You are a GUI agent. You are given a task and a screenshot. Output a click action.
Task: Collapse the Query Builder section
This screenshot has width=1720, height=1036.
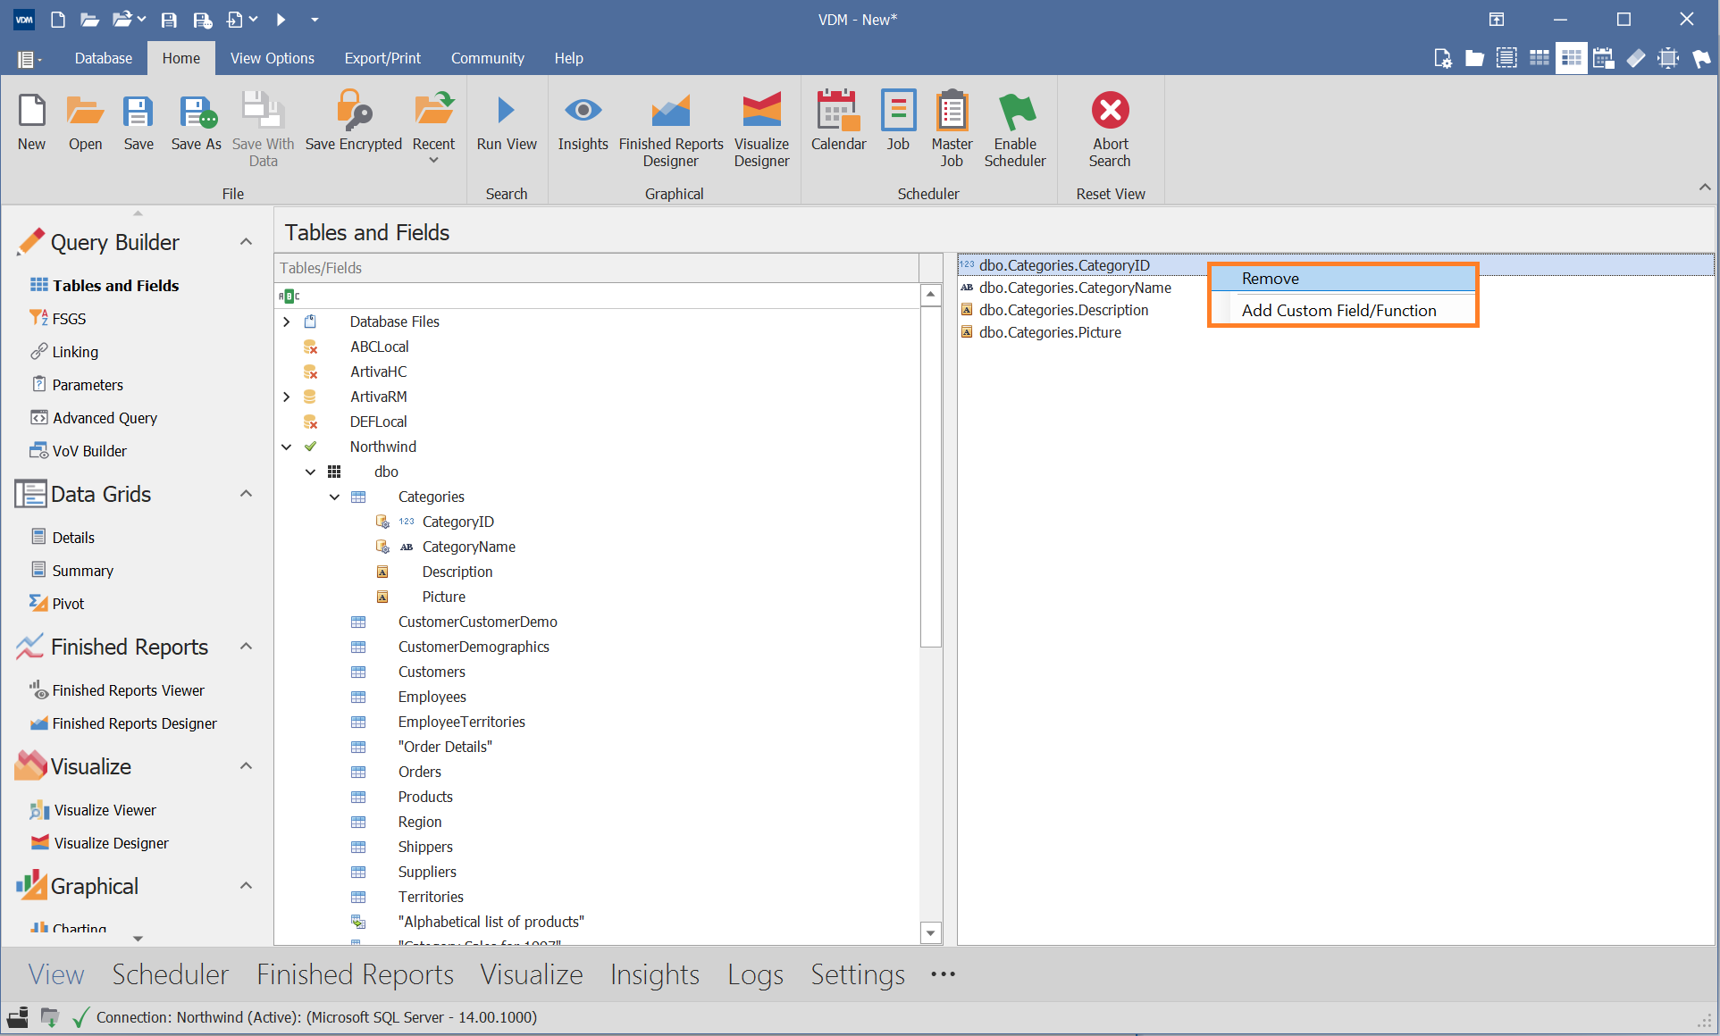tap(246, 242)
